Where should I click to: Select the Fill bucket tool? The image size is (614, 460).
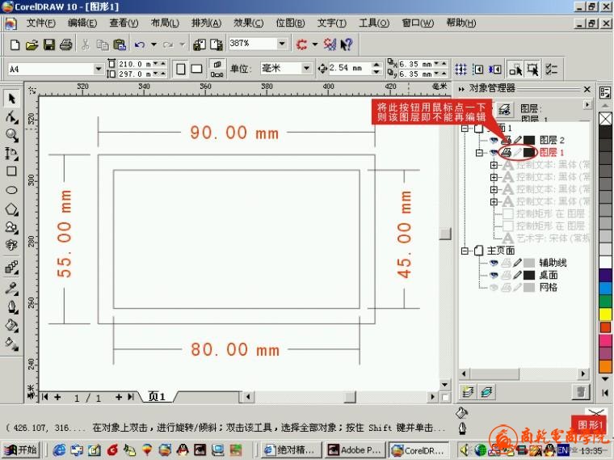click(12, 325)
